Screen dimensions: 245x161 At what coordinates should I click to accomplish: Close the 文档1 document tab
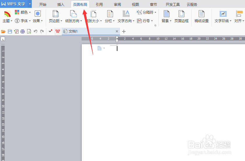click(117, 31)
